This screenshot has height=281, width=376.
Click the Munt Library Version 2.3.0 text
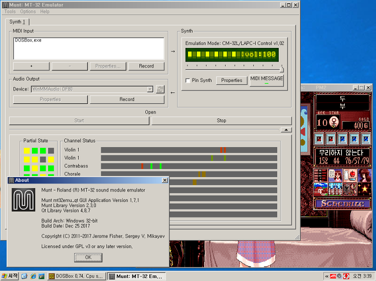(x=69, y=205)
